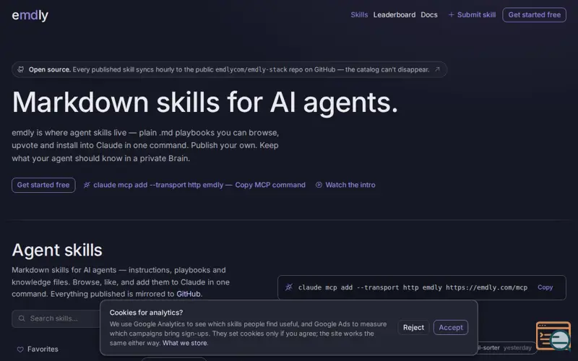Click the emdlycom/emdly-stack repo text
This screenshot has width=578, height=361.
pos(251,69)
